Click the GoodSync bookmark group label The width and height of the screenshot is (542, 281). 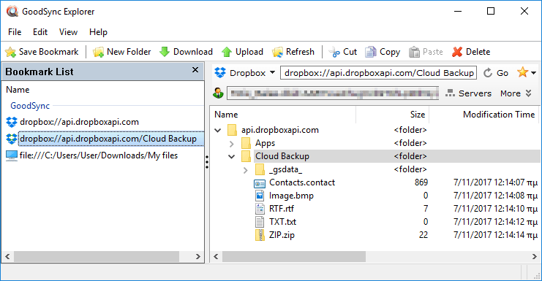tap(30, 106)
